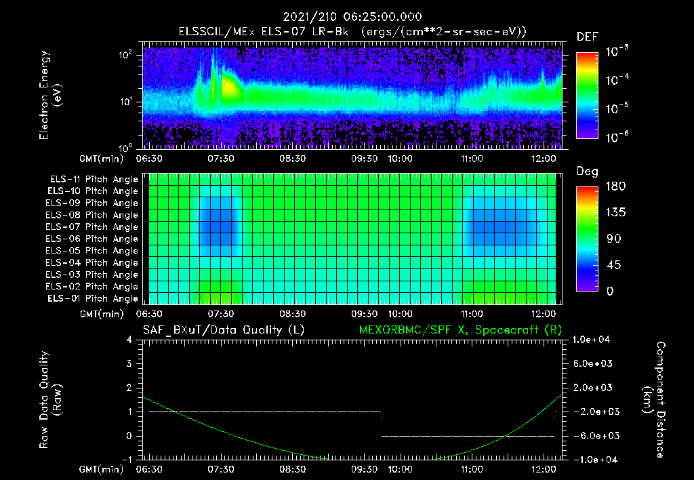
Task: Click the 45 value on the Deg color scale
Action: pos(615,265)
